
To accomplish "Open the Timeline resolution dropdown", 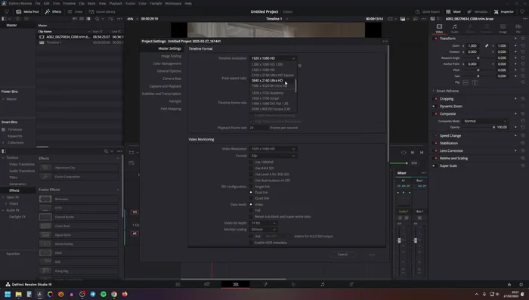I will click(x=273, y=58).
